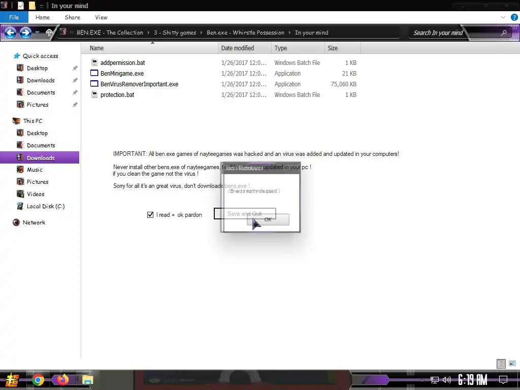Click the '75,060 KB' size cell
The width and height of the screenshot is (520, 390).
344,84
